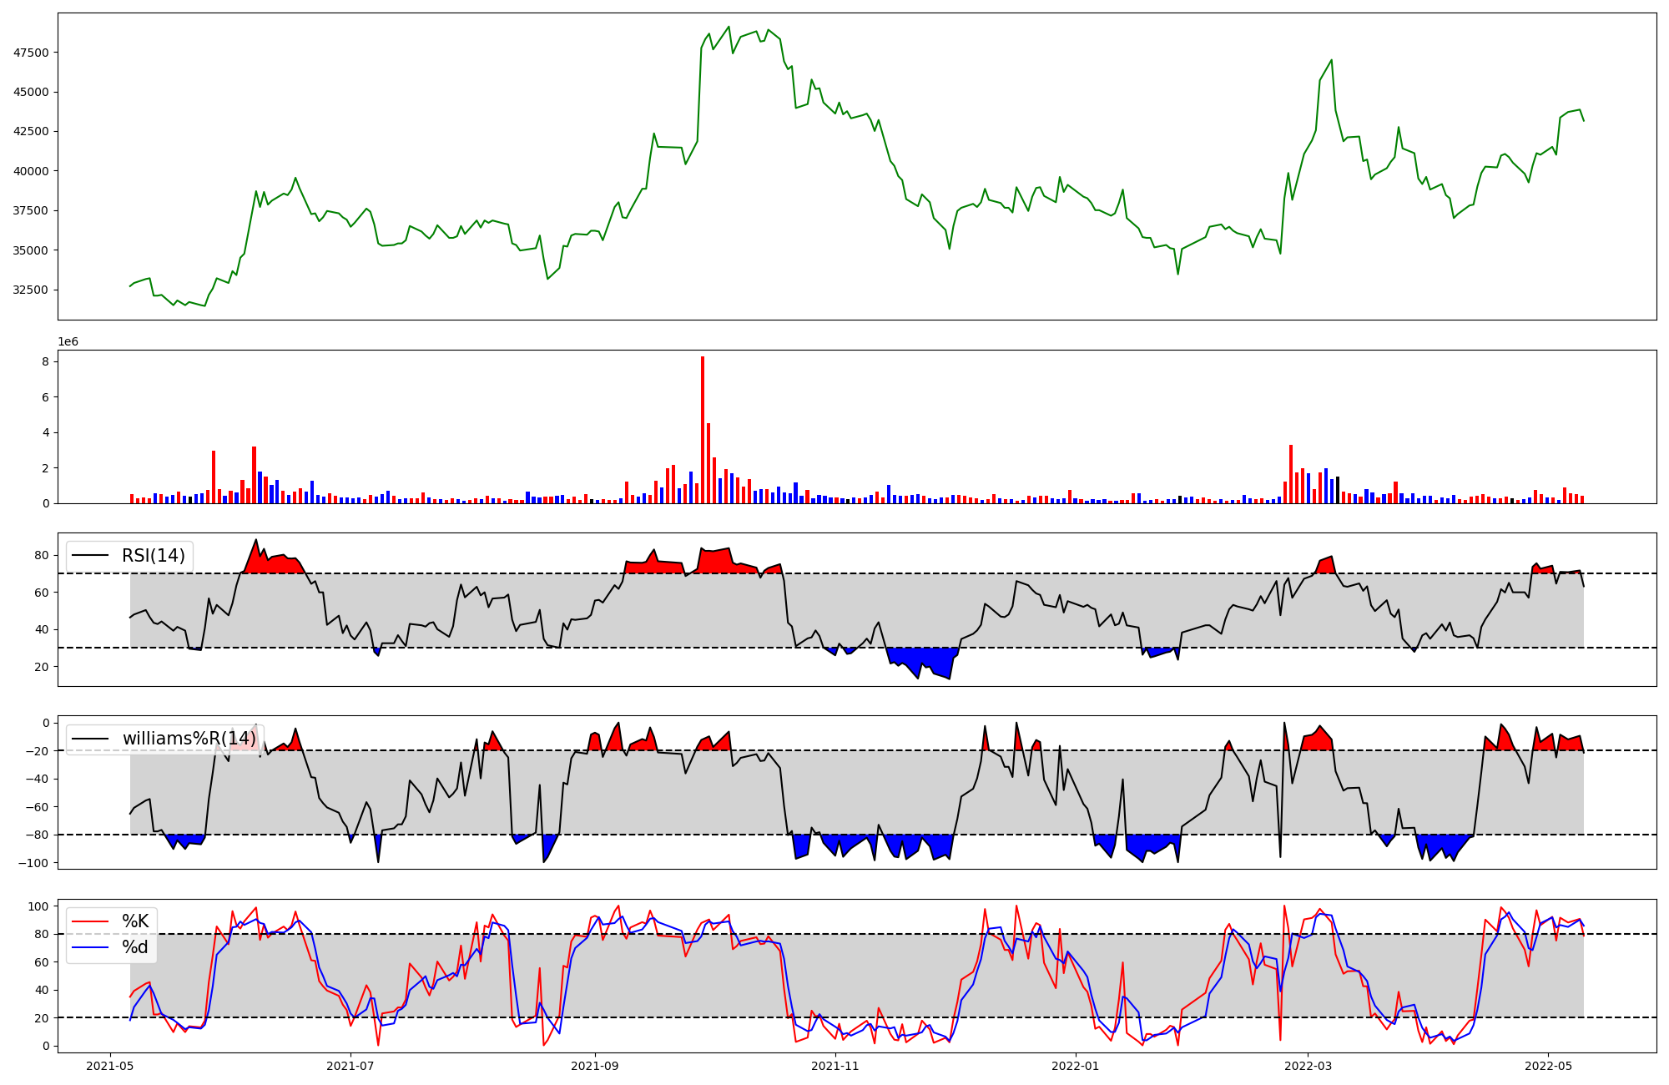
Task: Click the tallest red volume bar
Action: coord(703,430)
